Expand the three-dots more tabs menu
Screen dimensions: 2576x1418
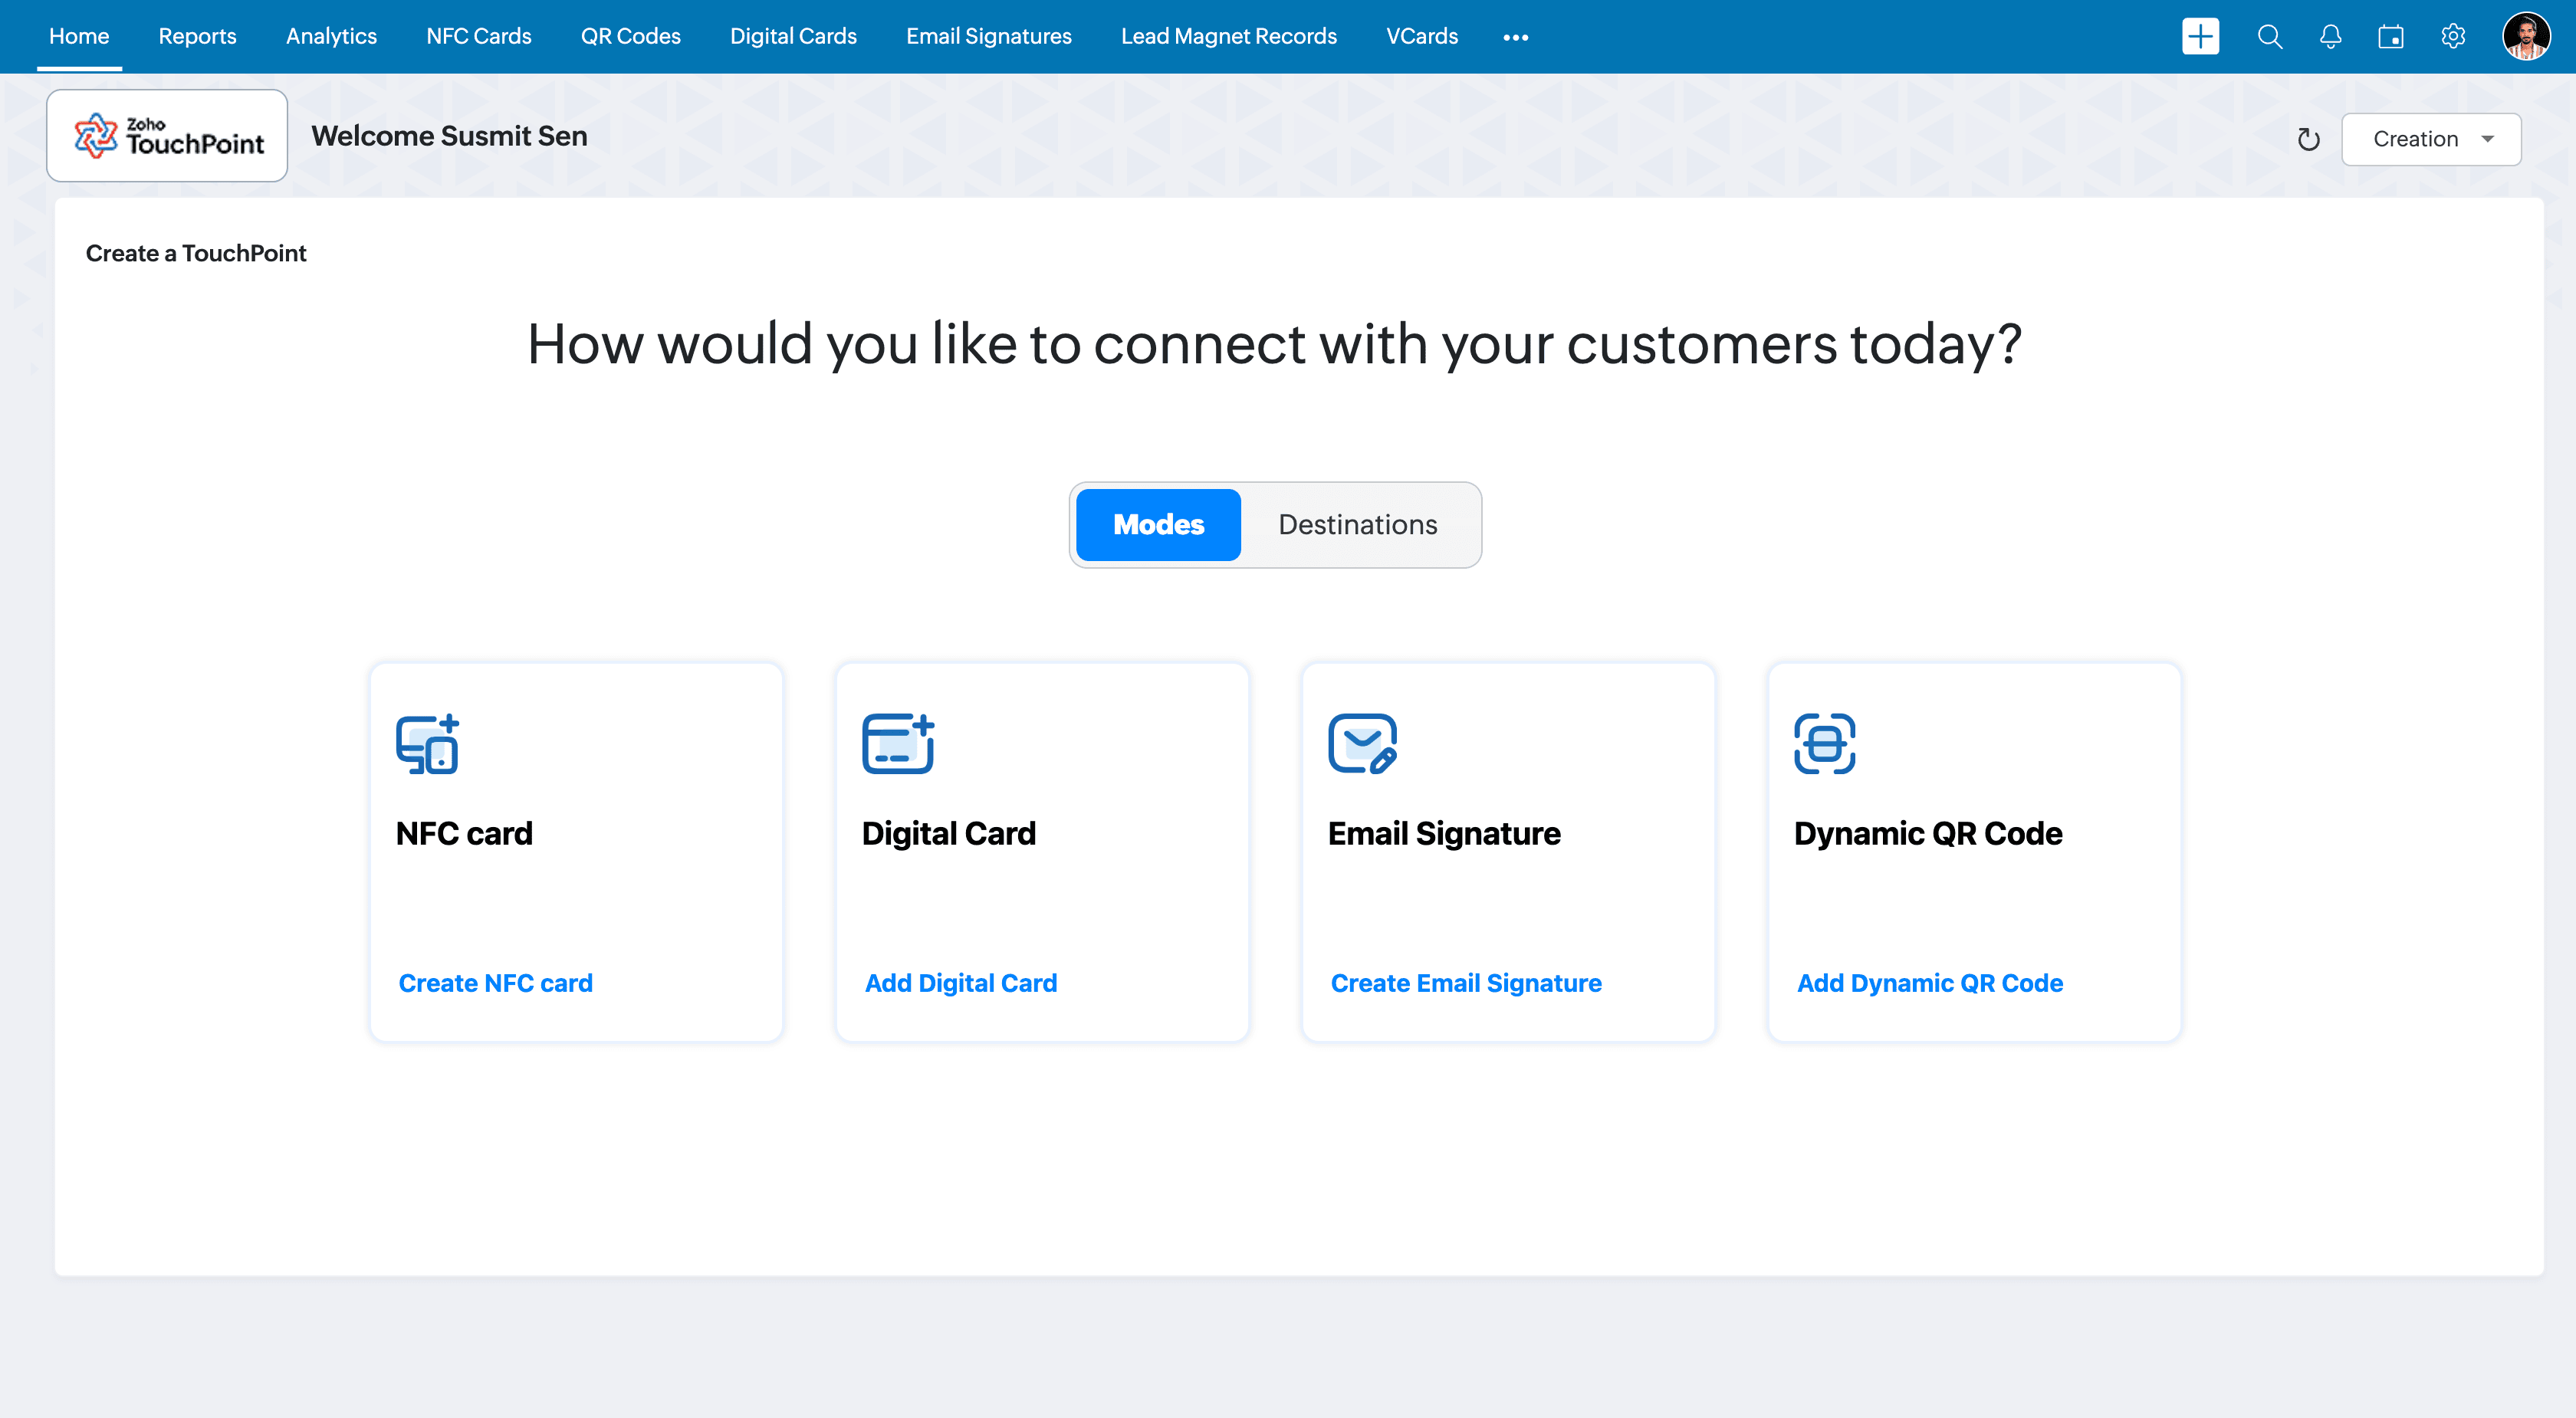click(1515, 37)
